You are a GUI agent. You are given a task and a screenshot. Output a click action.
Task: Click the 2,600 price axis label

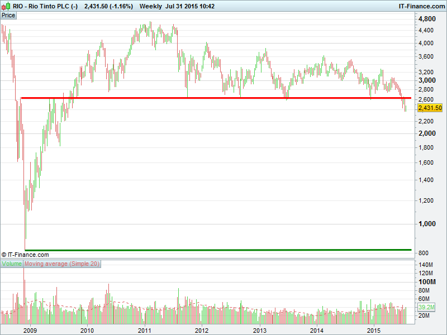pos(426,99)
